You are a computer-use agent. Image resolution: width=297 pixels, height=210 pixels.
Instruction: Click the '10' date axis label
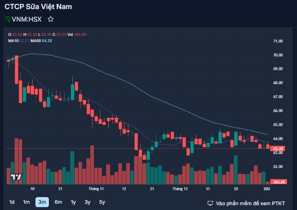tap(33, 188)
